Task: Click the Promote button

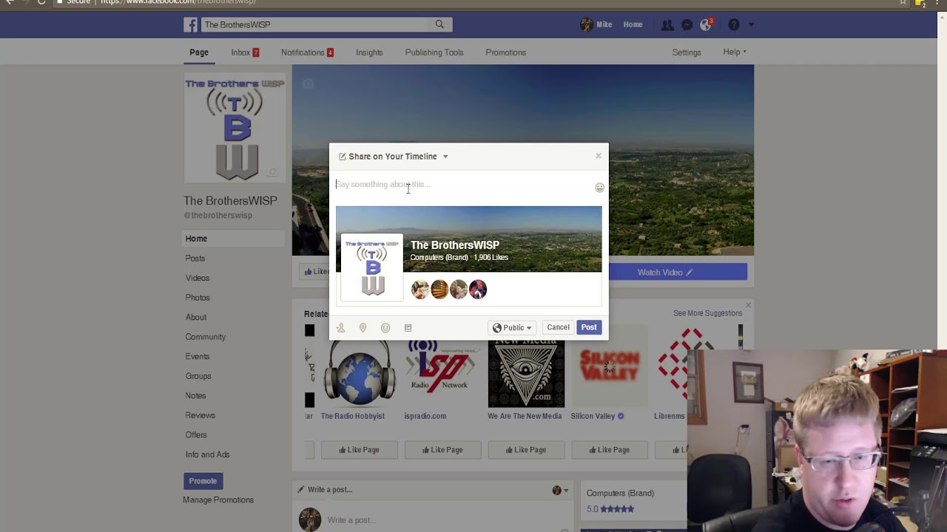Action: tap(203, 481)
